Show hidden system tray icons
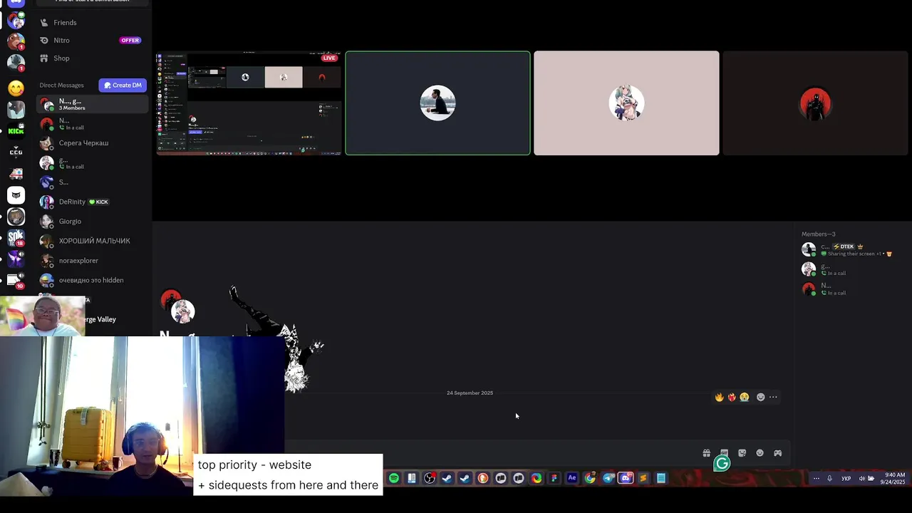This screenshot has height=513, width=912. tap(816, 479)
